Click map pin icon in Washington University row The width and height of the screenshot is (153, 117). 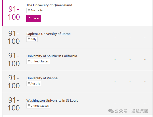click(29, 106)
